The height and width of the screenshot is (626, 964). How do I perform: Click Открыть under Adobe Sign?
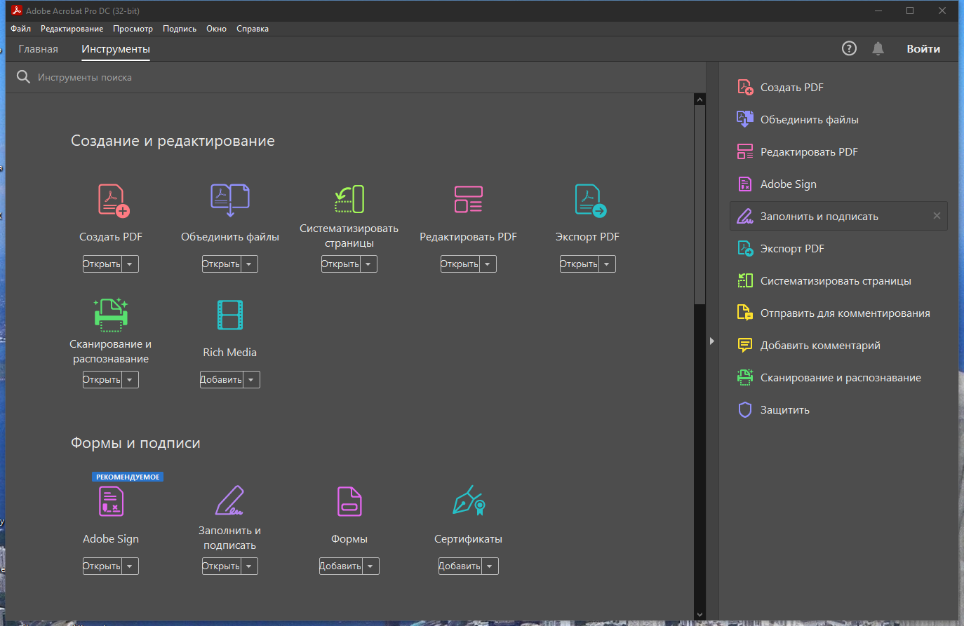pos(102,566)
